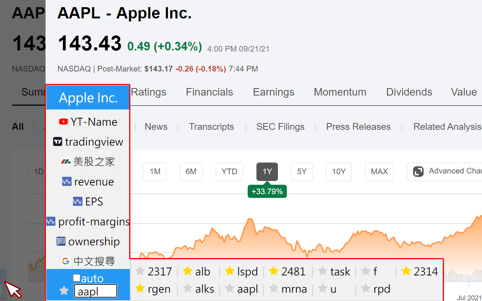Open the tradingview link
482x301 pixels.
click(x=94, y=142)
